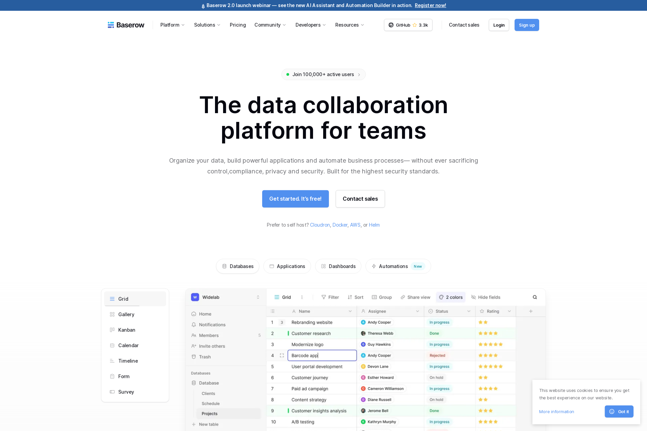Select the Calendar view option
This screenshot has height=431, width=647.
click(128, 345)
